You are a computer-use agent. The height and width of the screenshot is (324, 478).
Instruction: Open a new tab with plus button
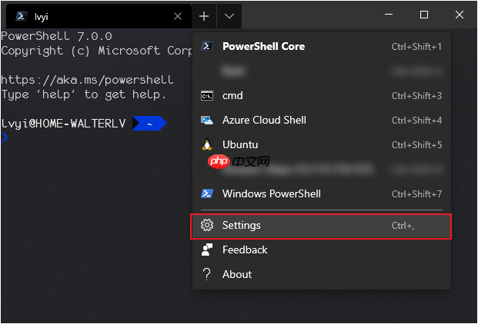point(204,15)
